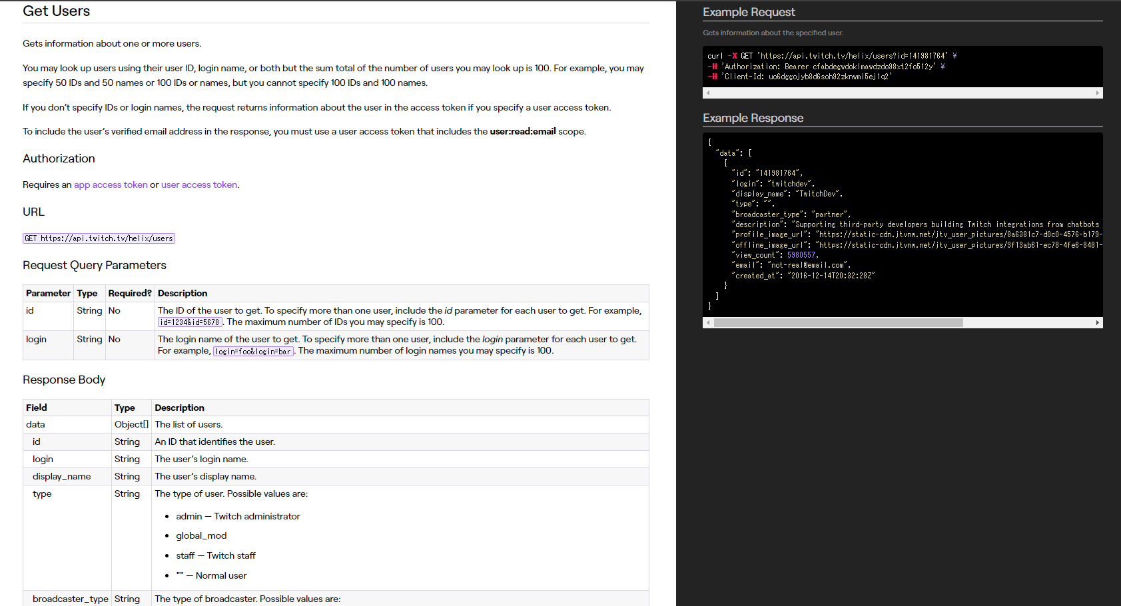Click the "offline_image_url" response line
This screenshot has height=606, width=1121.
(x=917, y=245)
